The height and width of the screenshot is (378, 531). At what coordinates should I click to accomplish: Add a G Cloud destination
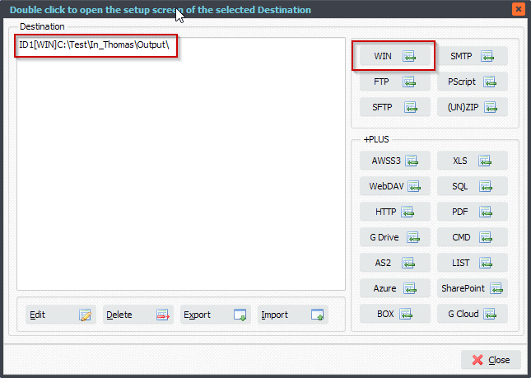(x=473, y=314)
